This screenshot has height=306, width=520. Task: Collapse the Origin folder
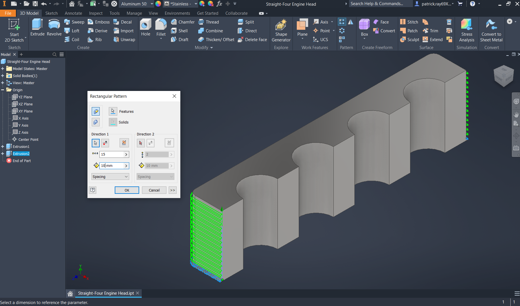pyautogui.click(x=3, y=90)
